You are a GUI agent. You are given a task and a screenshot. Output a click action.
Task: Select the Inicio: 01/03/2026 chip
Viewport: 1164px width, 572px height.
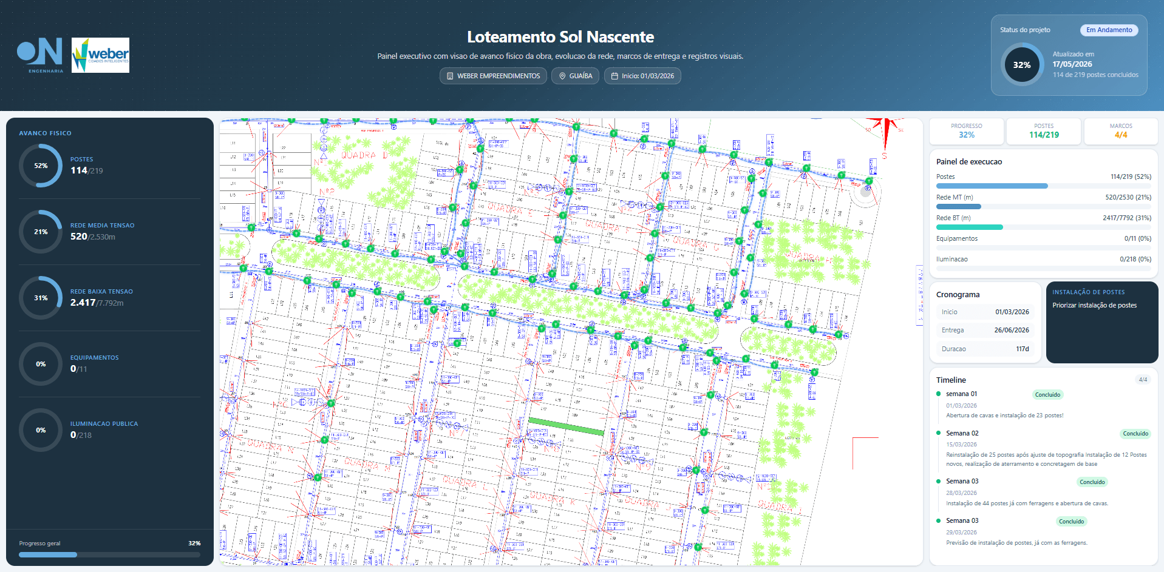pos(642,76)
